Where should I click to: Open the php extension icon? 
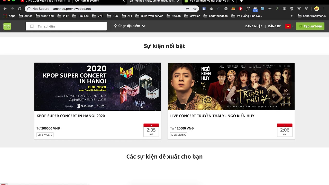[270, 9]
